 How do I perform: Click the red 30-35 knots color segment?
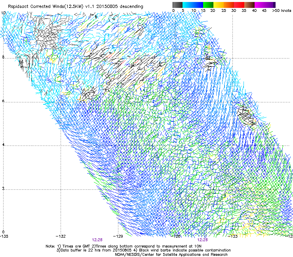[x=239, y=5]
